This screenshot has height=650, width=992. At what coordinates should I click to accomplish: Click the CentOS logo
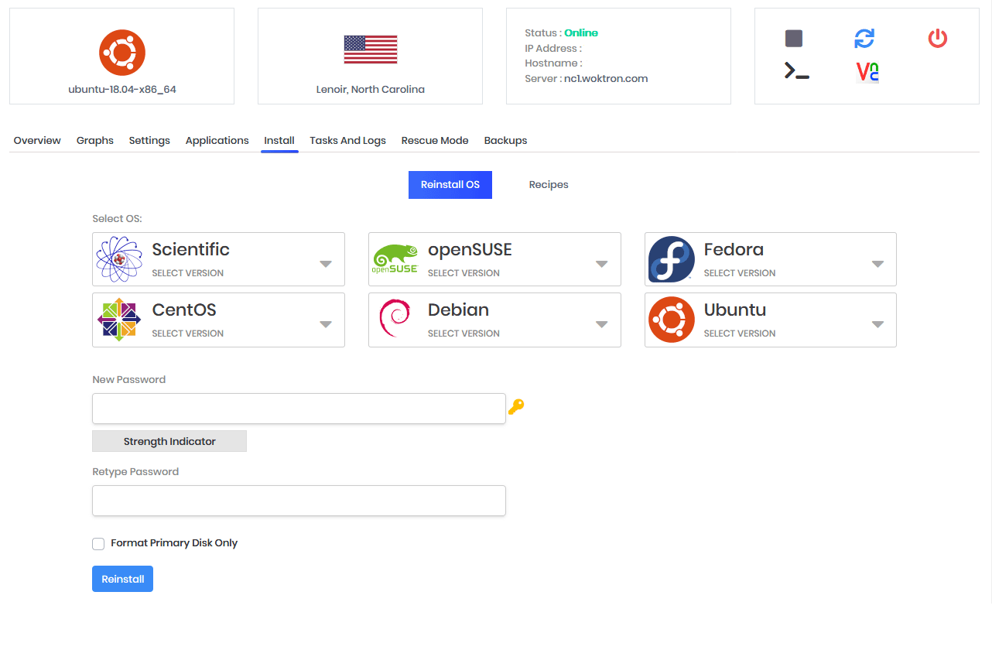(x=119, y=320)
